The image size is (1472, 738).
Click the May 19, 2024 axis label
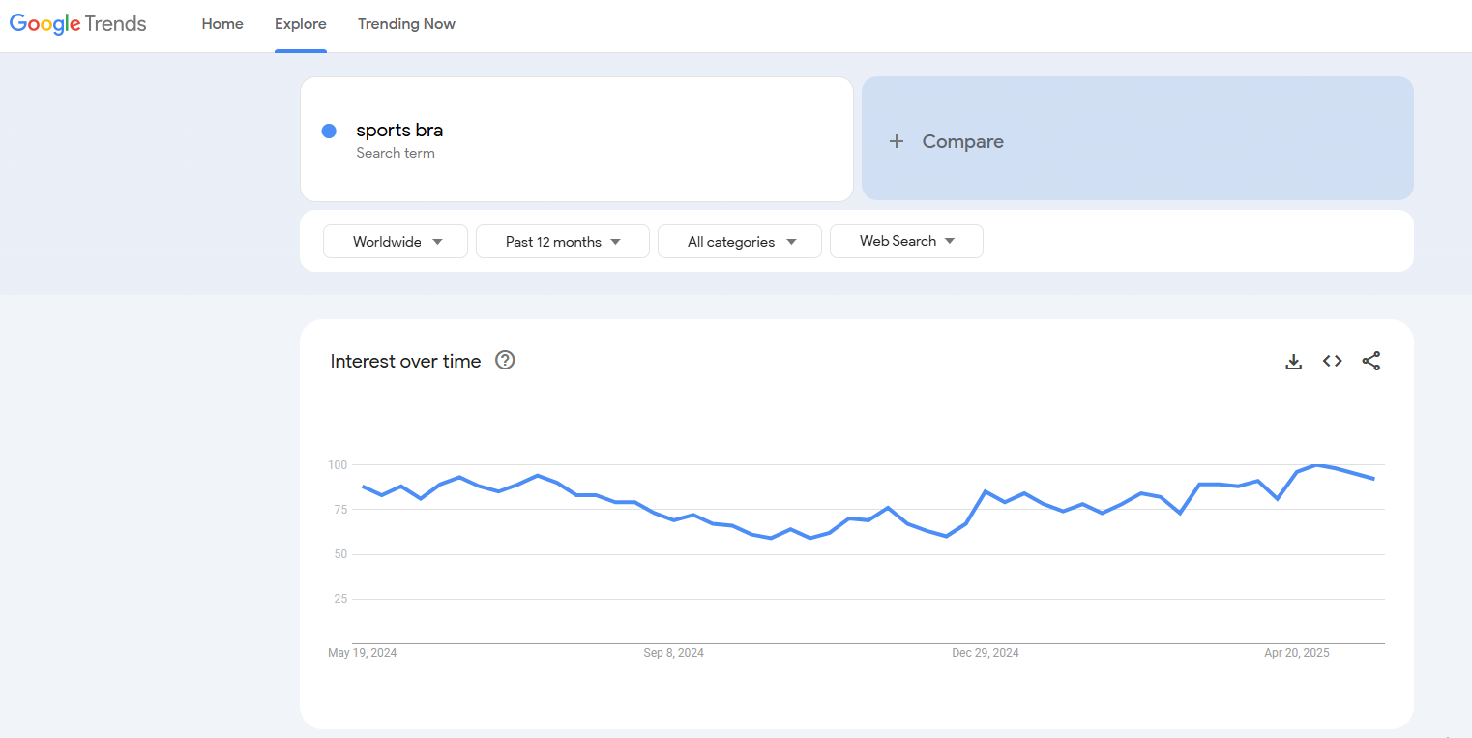363,653
